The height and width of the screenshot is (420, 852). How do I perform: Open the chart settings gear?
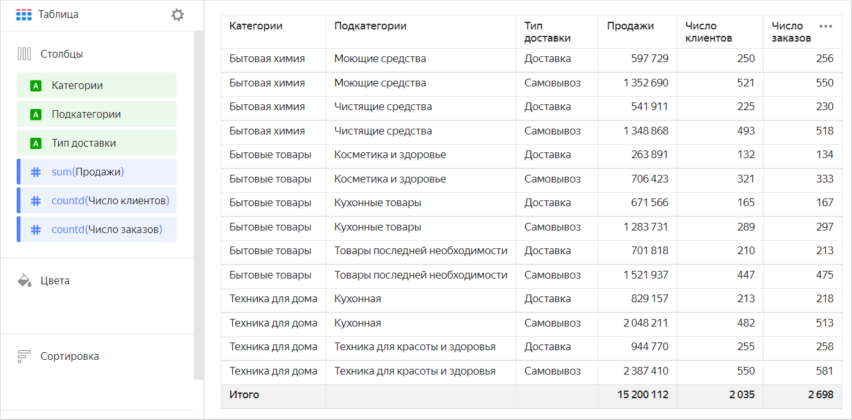click(177, 14)
